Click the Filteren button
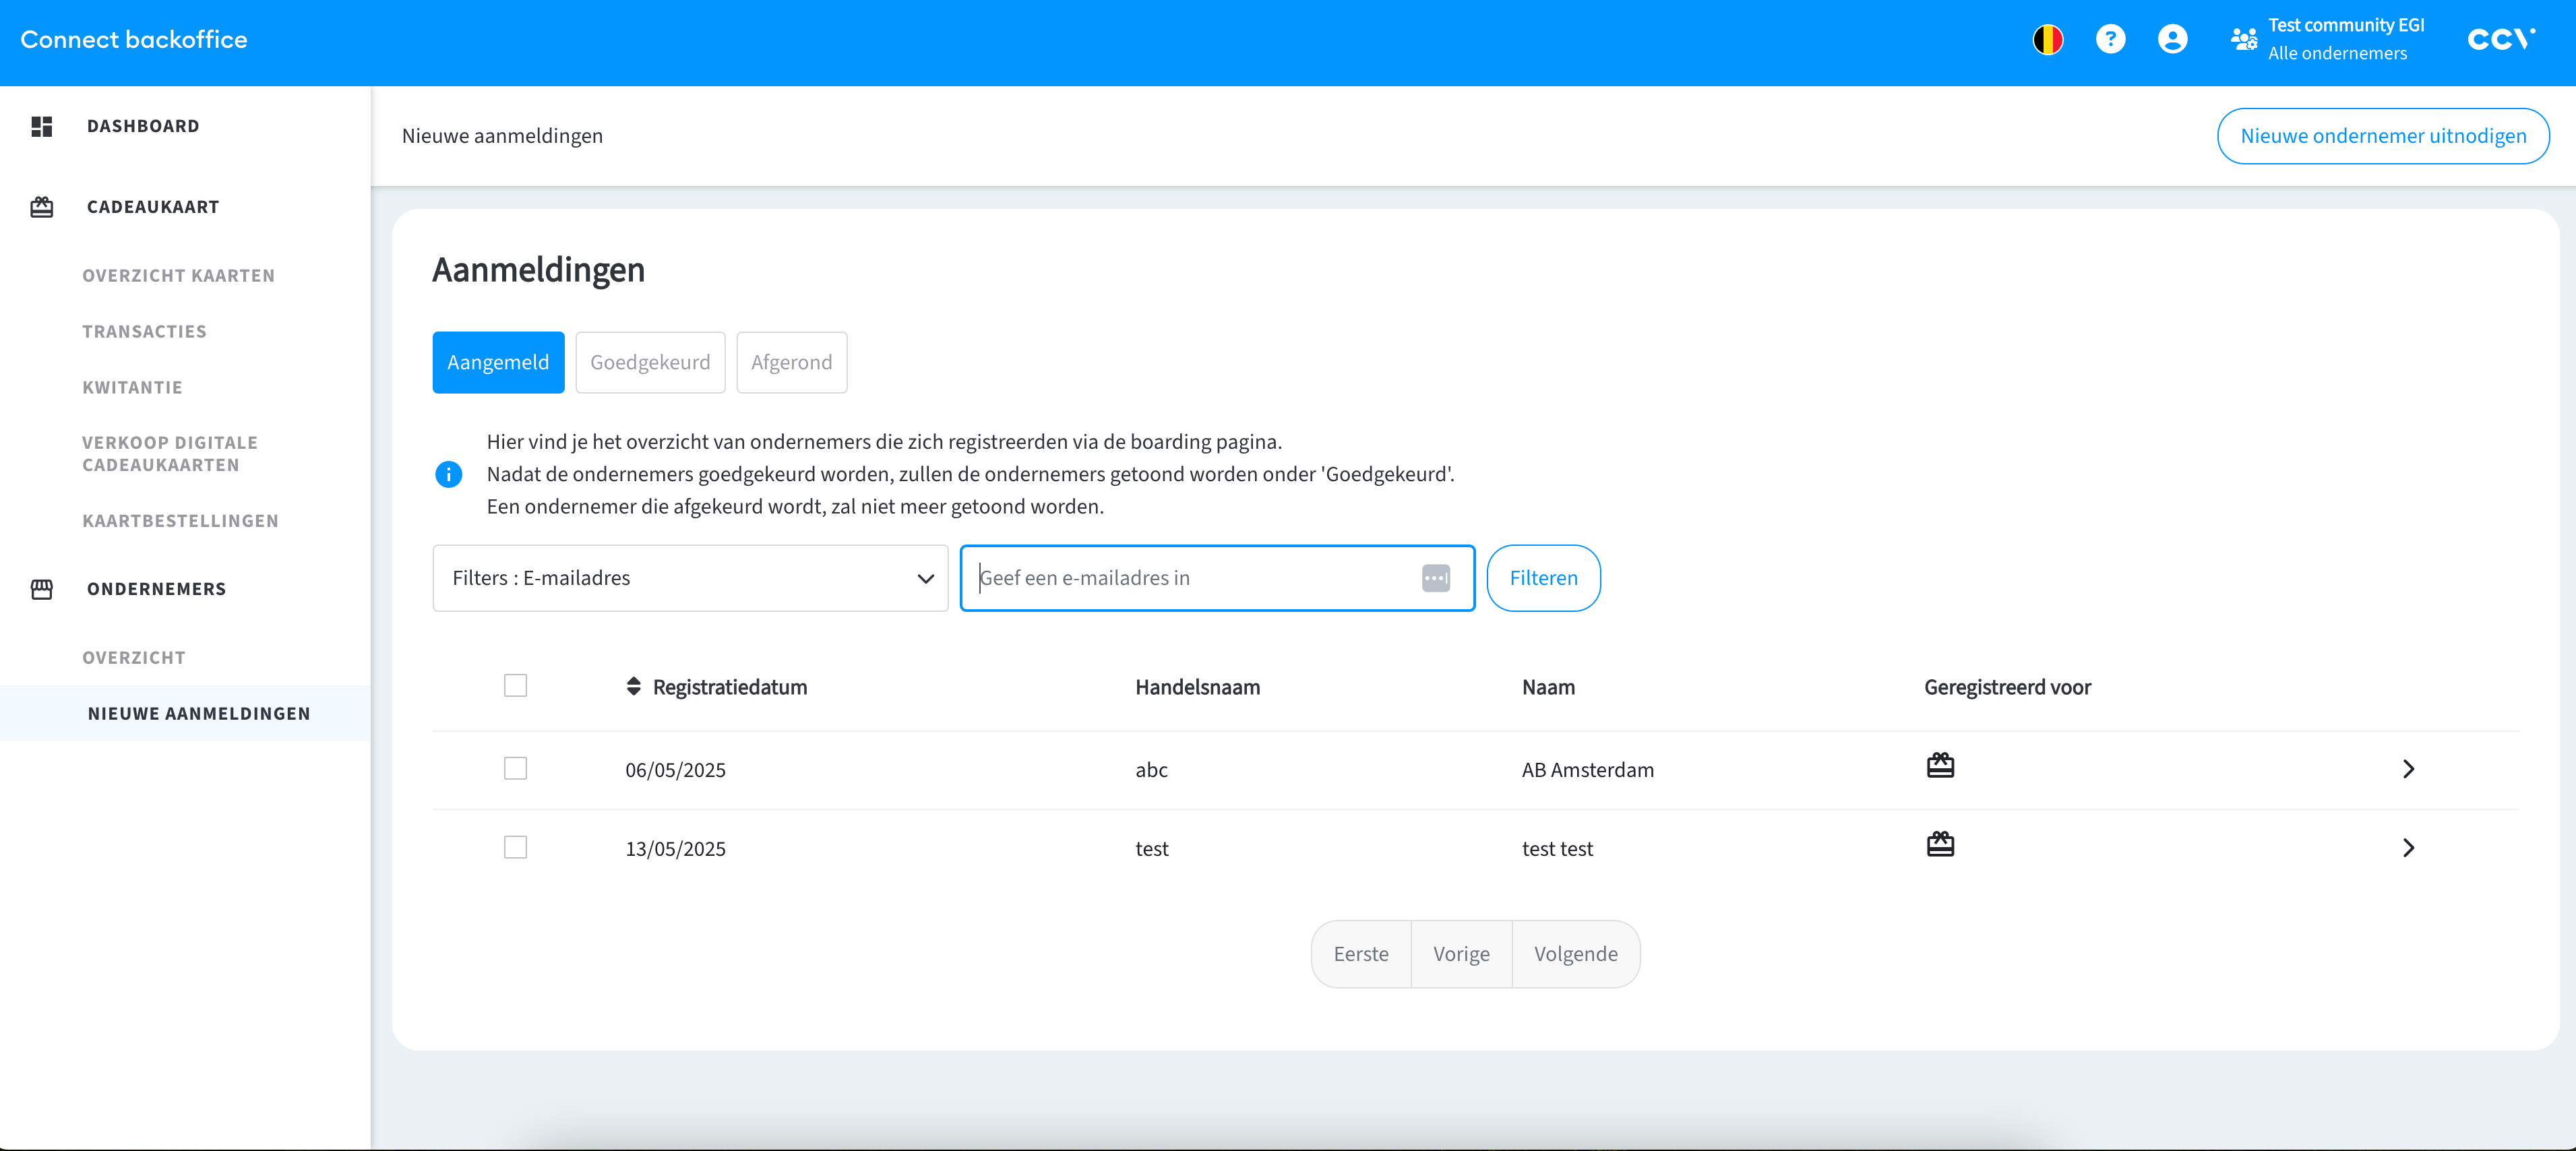This screenshot has width=2576, height=1151. (x=1543, y=578)
